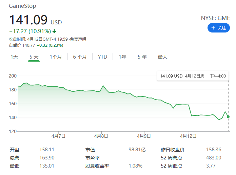Show the 5 年 chart range
The height and width of the screenshot is (175, 236).
142,57
